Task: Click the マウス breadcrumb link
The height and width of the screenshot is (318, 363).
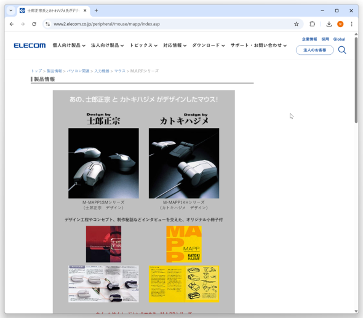Action: (120, 71)
